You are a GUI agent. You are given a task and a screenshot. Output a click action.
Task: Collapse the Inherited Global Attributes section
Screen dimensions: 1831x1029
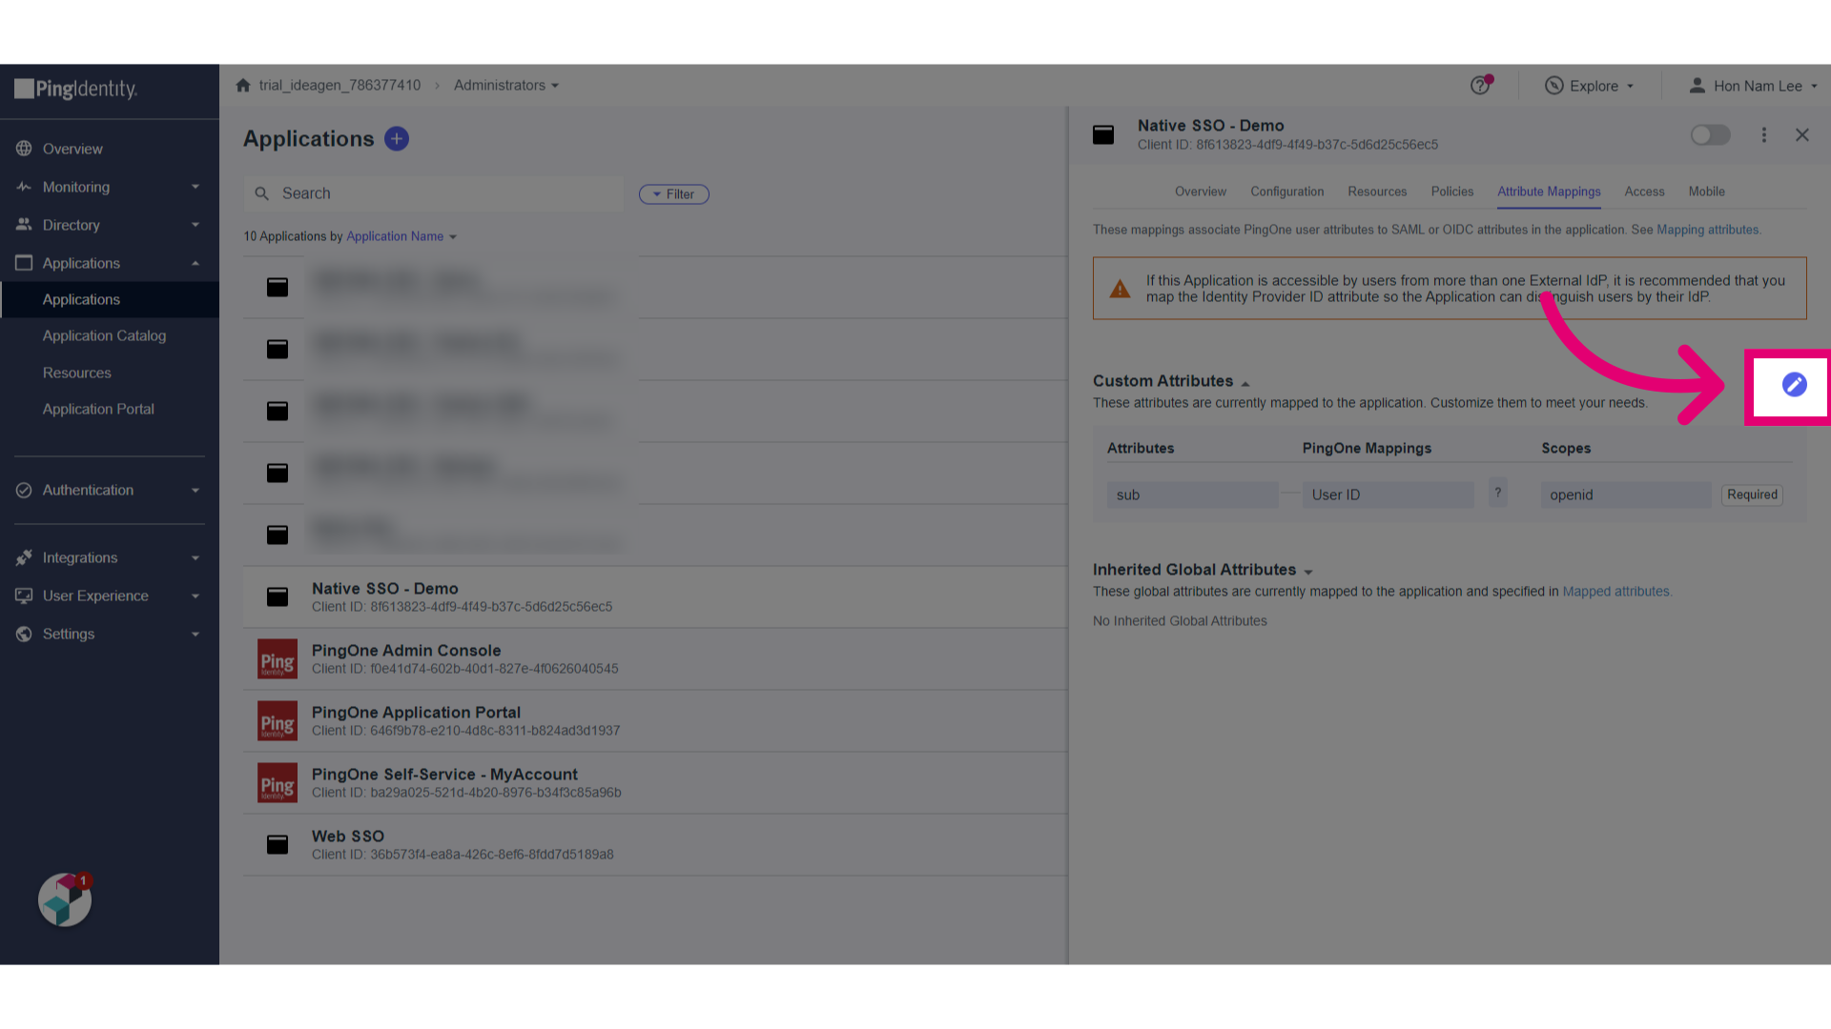(x=1308, y=572)
